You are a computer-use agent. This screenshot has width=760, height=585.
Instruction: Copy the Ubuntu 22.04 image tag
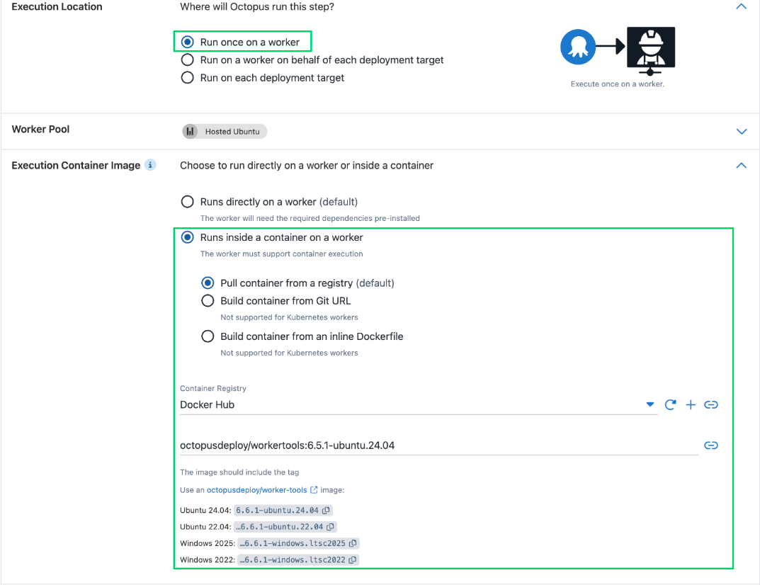(x=330, y=527)
